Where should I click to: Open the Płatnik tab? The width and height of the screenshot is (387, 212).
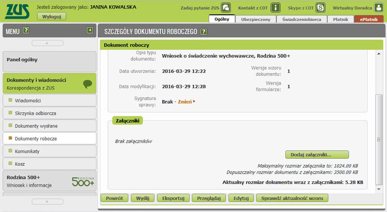[341, 19]
